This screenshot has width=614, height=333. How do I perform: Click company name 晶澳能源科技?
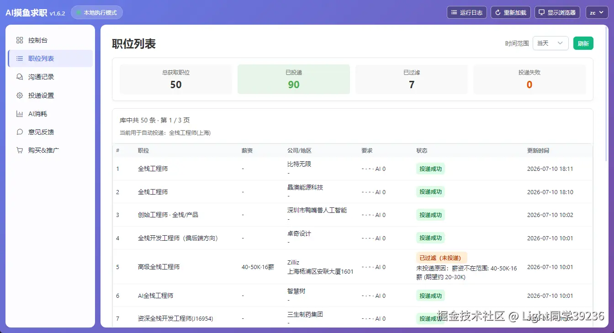pos(305,187)
